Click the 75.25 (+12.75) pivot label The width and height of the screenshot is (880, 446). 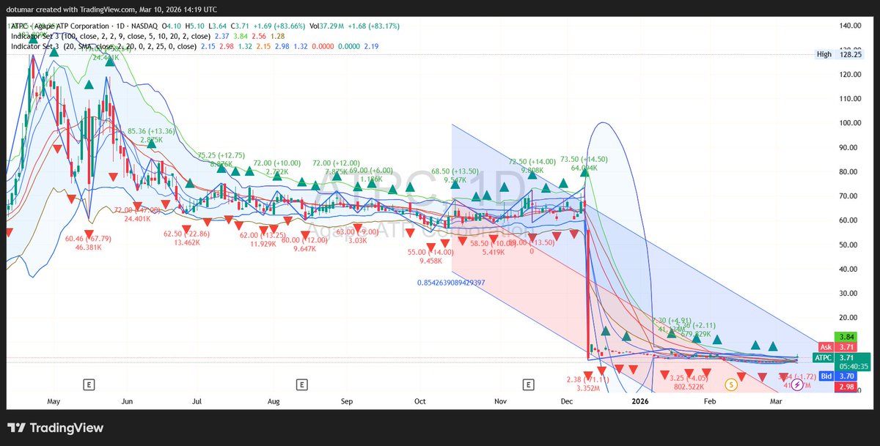221,155
